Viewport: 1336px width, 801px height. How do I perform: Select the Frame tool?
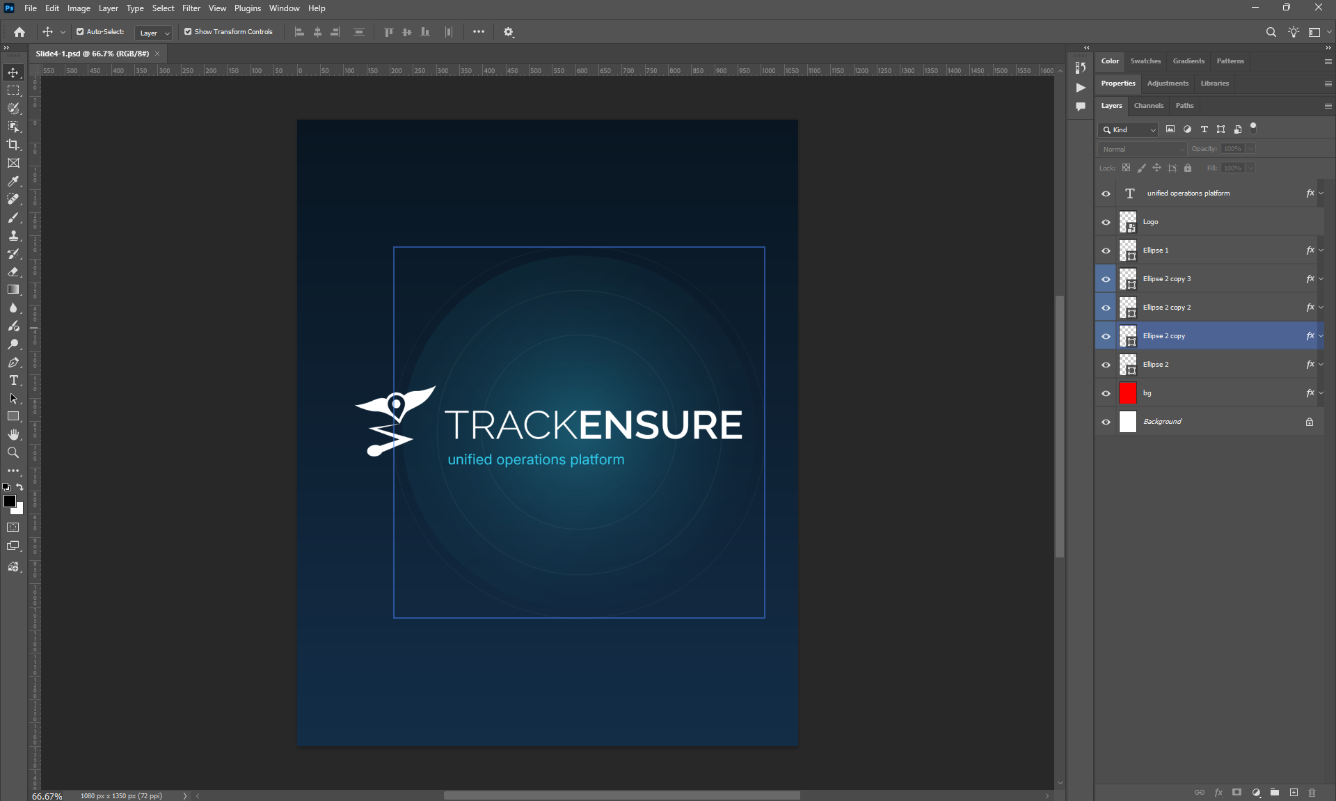pyautogui.click(x=13, y=163)
